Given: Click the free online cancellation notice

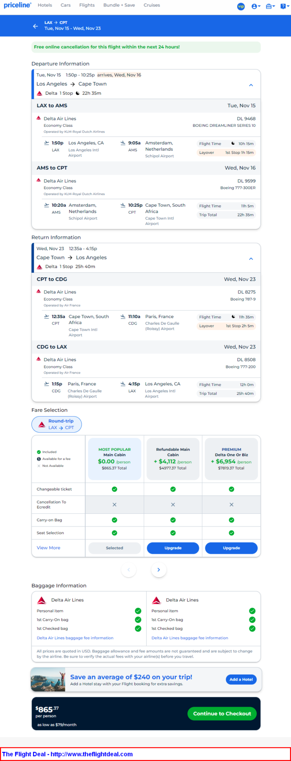Looking at the screenshot, I should tap(146, 47).
